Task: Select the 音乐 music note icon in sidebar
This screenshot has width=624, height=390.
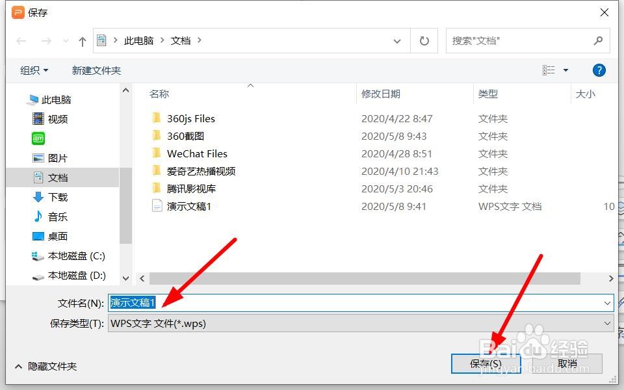Action: click(39, 216)
